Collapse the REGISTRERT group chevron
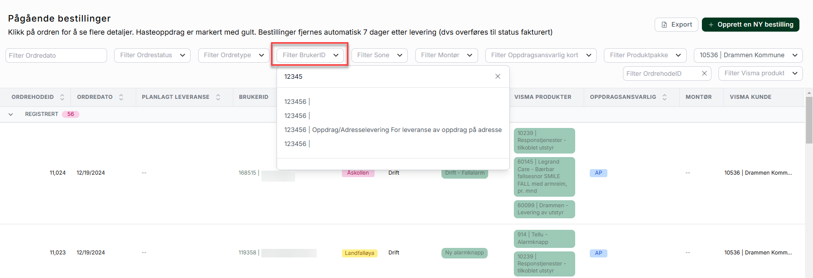813x278 pixels. pyautogui.click(x=11, y=114)
